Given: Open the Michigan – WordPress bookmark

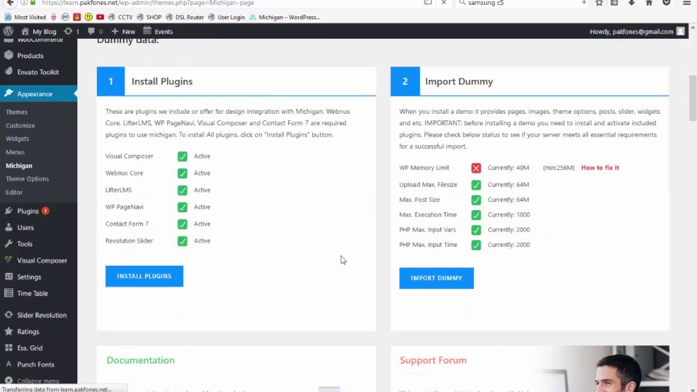Looking at the screenshot, I should [x=285, y=17].
